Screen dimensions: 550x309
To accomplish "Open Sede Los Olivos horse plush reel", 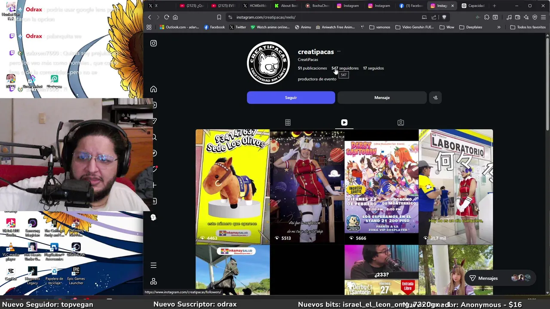I will pyautogui.click(x=232, y=187).
